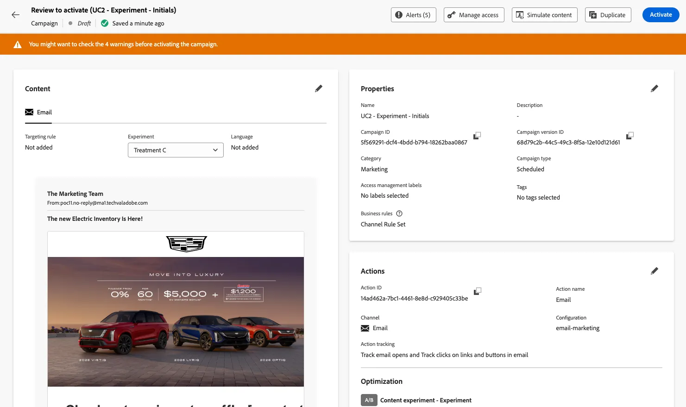
Task: Click the Campaign ID value 5f569291-dcf4...
Action: (414, 143)
